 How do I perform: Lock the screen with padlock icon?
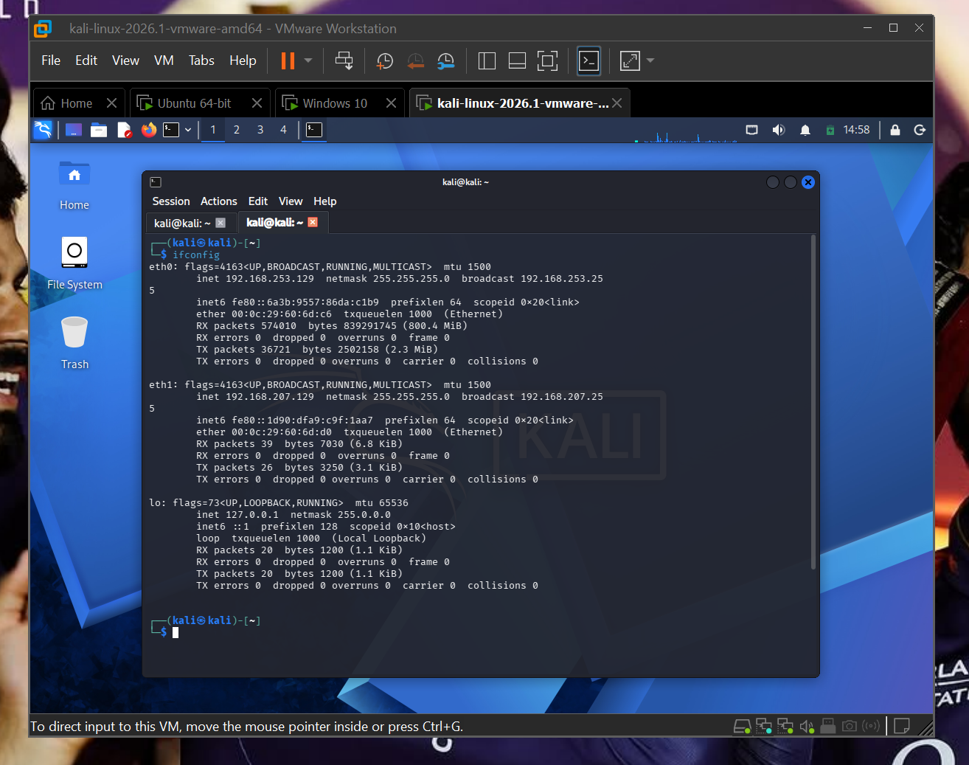(895, 130)
